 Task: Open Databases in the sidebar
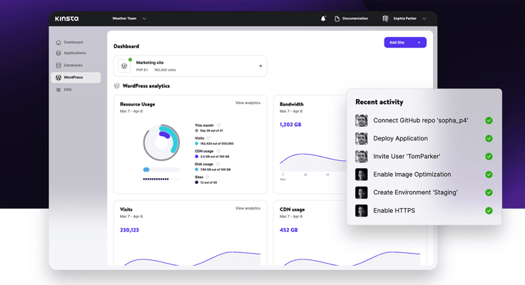click(x=73, y=66)
